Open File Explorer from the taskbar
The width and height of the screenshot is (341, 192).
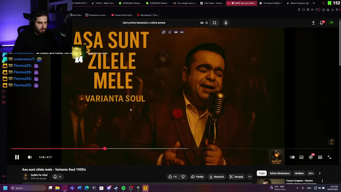(57, 188)
